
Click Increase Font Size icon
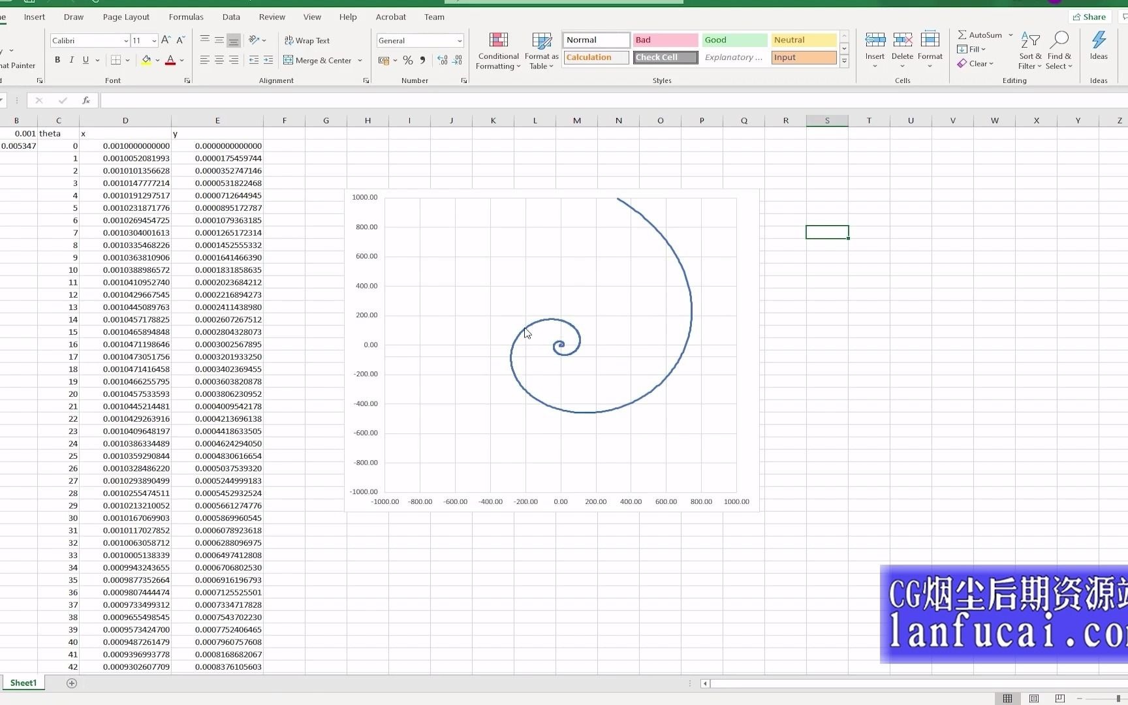(x=166, y=40)
